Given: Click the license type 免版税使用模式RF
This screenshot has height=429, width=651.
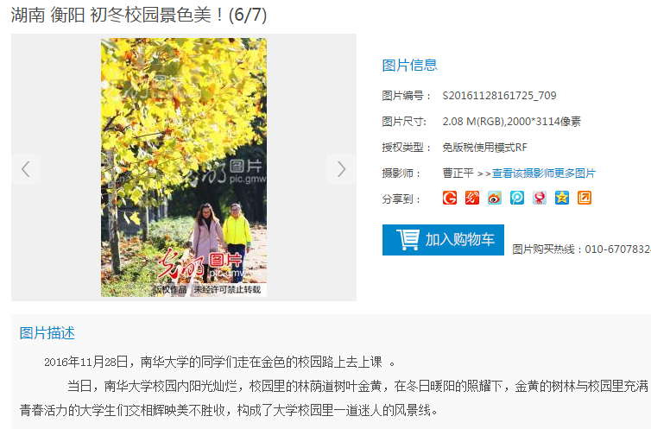Looking at the screenshot, I should point(484,148).
